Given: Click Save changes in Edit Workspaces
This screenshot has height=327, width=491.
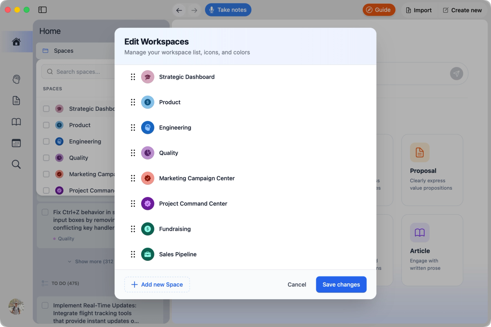Looking at the screenshot, I should pos(341,284).
